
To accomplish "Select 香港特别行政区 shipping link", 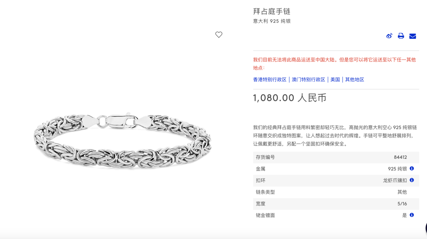I will (x=270, y=79).
